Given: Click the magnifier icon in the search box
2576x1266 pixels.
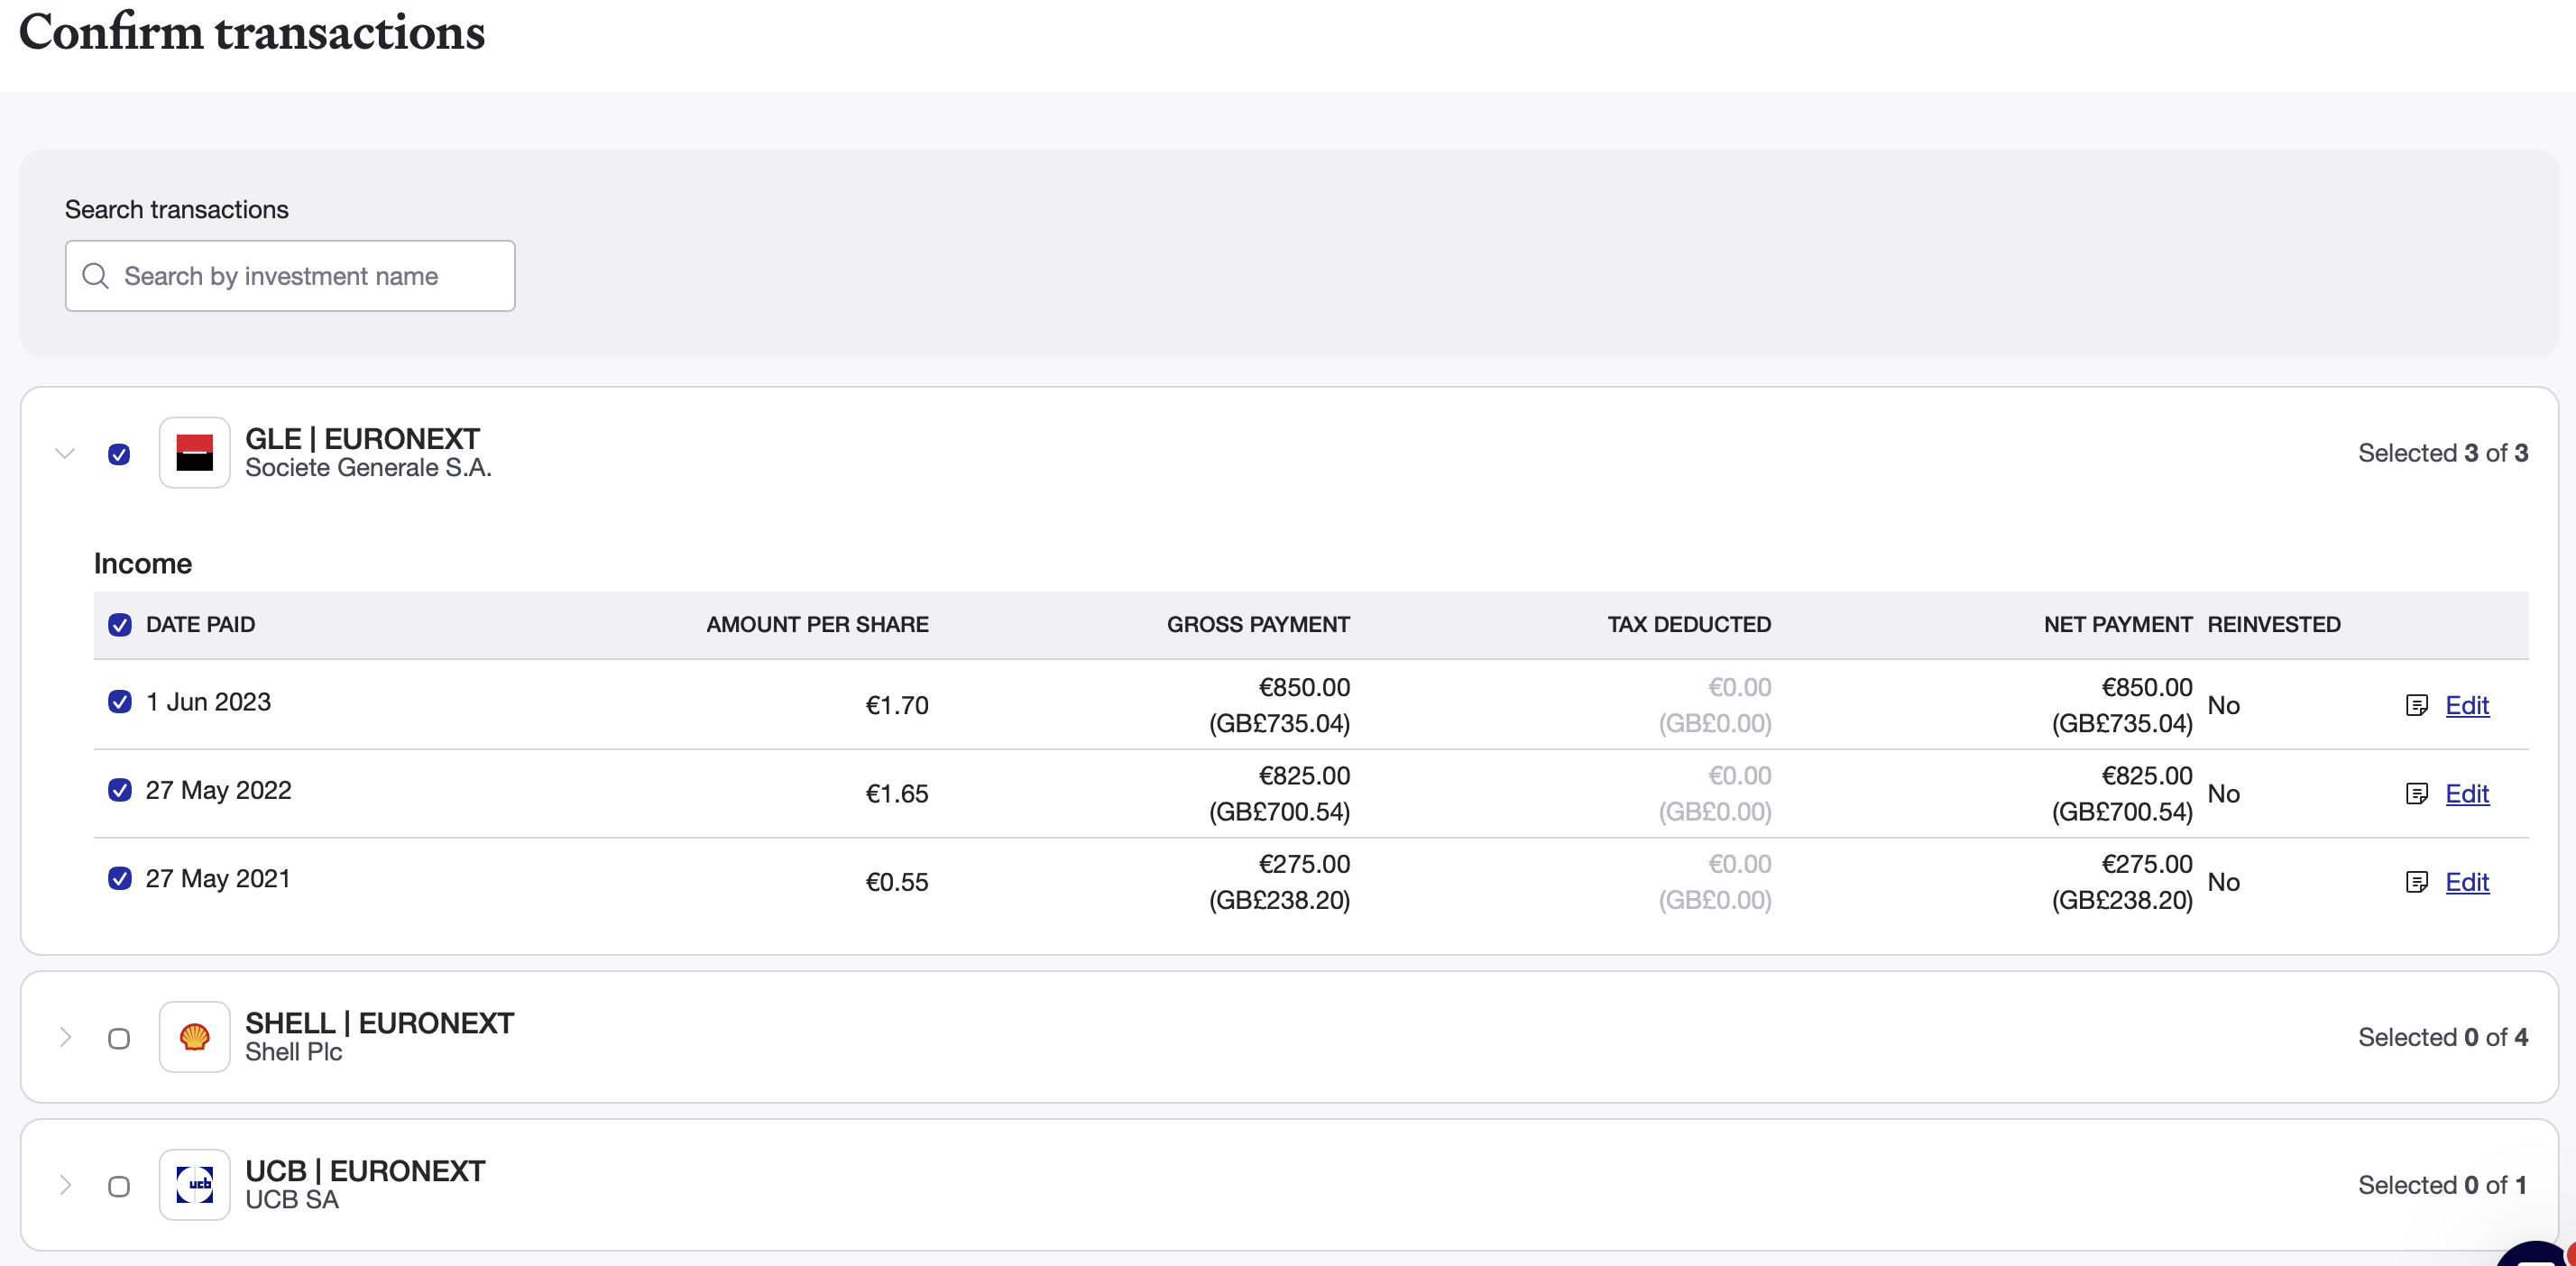Looking at the screenshot, I should [96, 276].
